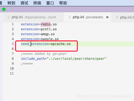Click the extension=pcntl.so line
This screenshot has height=101, width=134.
point(39,29)
